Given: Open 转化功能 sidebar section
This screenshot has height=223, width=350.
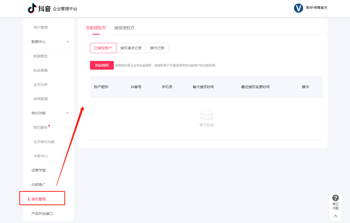Looking at the screenshot, I should pyautogui.click(x=39, y=113).
